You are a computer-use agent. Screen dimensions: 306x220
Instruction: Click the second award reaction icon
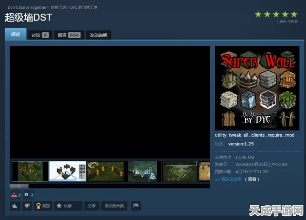[x=28, y=195]
